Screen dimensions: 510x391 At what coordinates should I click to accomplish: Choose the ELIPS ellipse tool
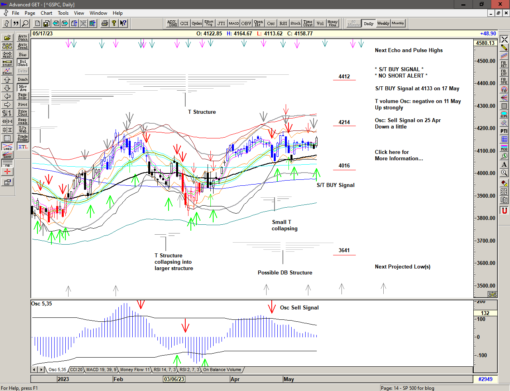coord(504,115)
